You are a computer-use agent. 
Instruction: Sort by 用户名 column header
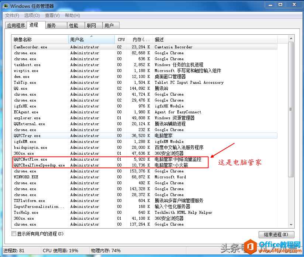91,40
